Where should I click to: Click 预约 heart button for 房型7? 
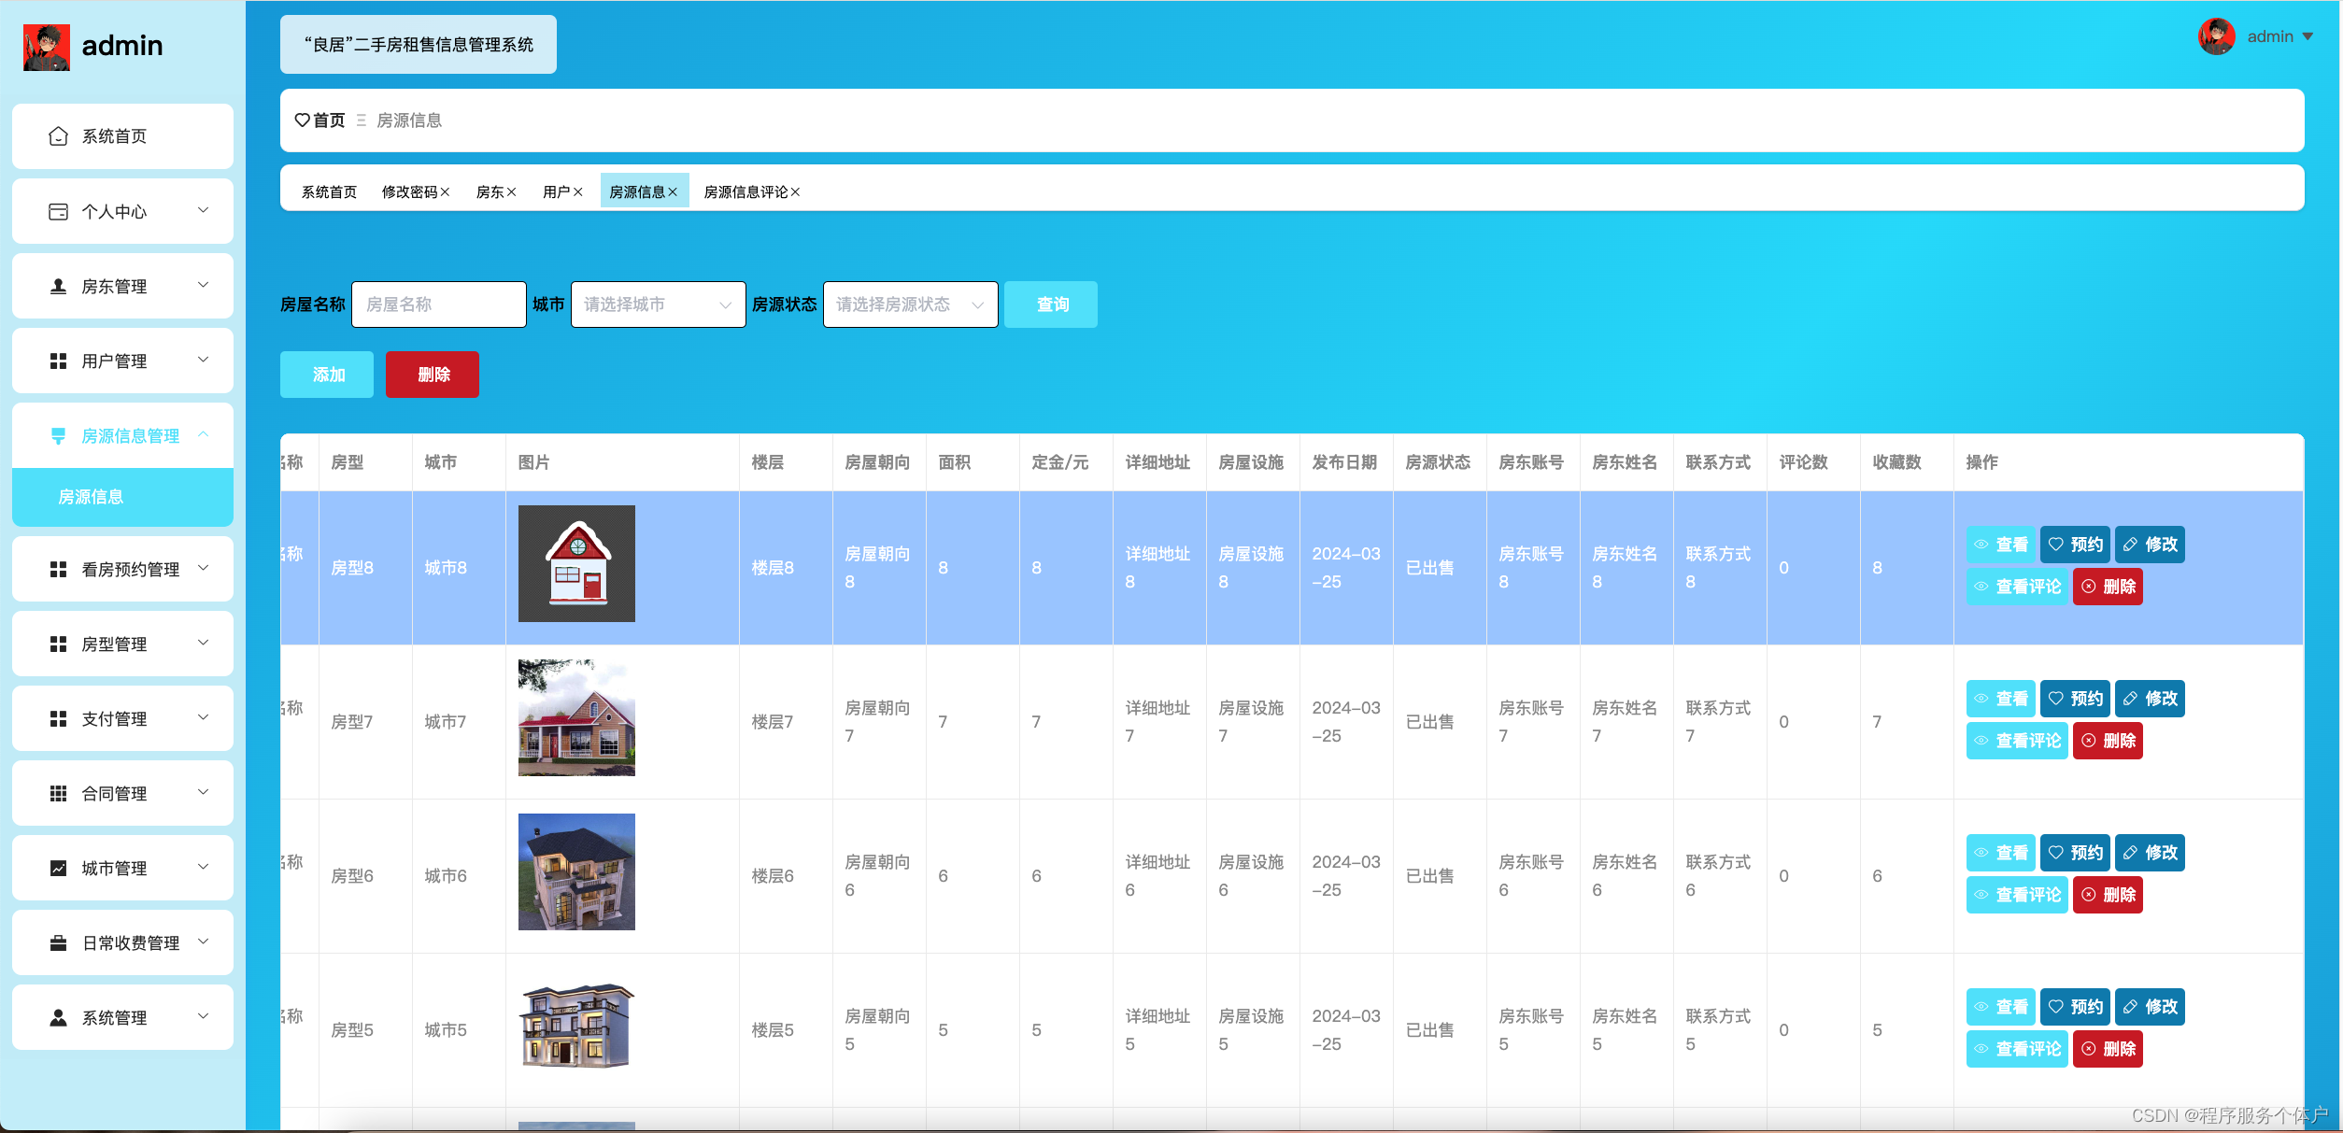point(2075,699)
